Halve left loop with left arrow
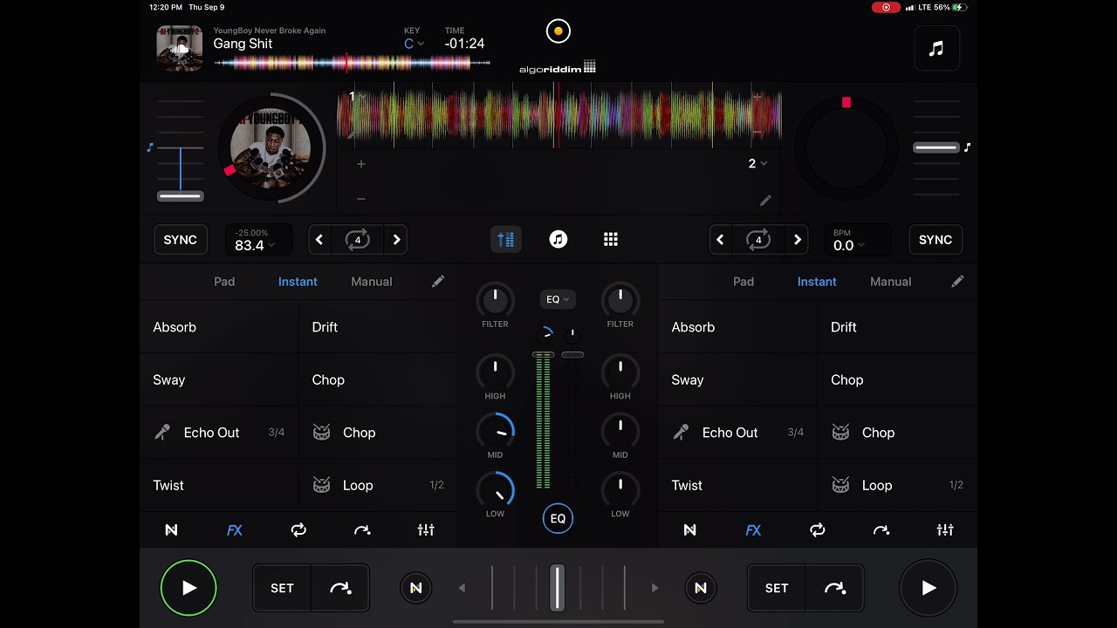Viewport: 1117px width, 628px height. pos(319,240)
